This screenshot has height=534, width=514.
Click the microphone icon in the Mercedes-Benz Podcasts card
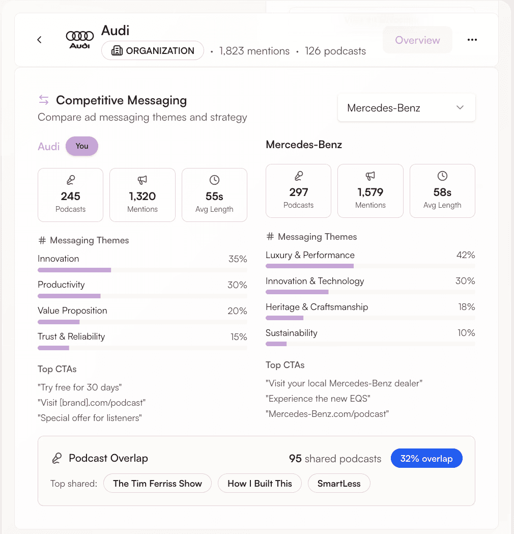(299, 176)
